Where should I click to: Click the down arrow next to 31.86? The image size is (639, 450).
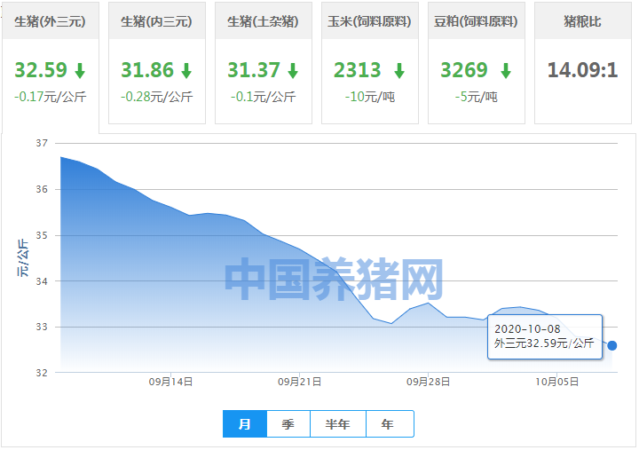click(x=186, y=71)
